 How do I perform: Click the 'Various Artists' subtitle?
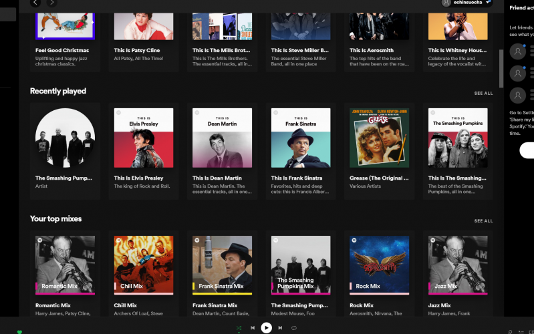pyautogui.click(x=365, y=186)
